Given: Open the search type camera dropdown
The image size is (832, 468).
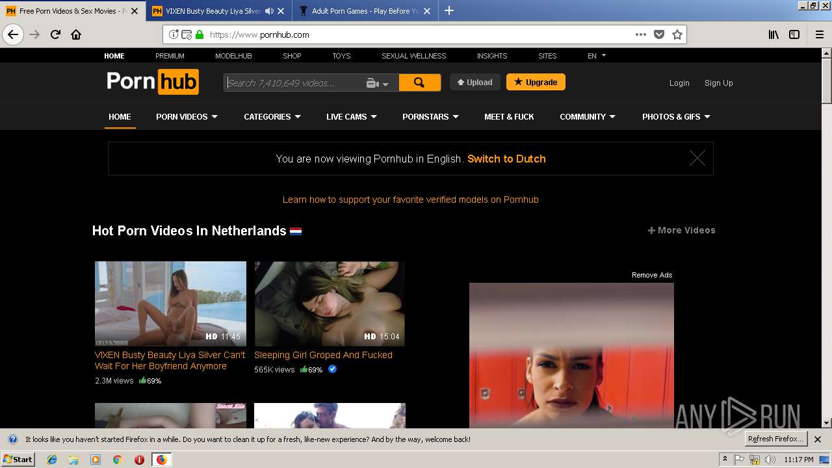Looking at the screenshot, I should click(x=378, y=83).
